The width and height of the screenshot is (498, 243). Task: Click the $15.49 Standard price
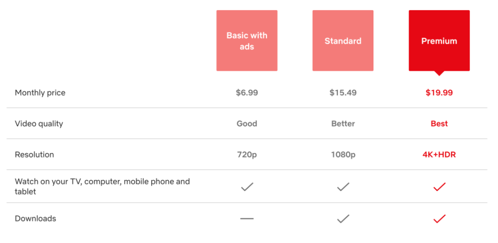[x=343, y=93]
